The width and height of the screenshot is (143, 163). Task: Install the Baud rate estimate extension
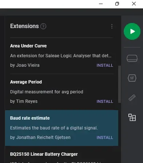[x=105, y=137]
